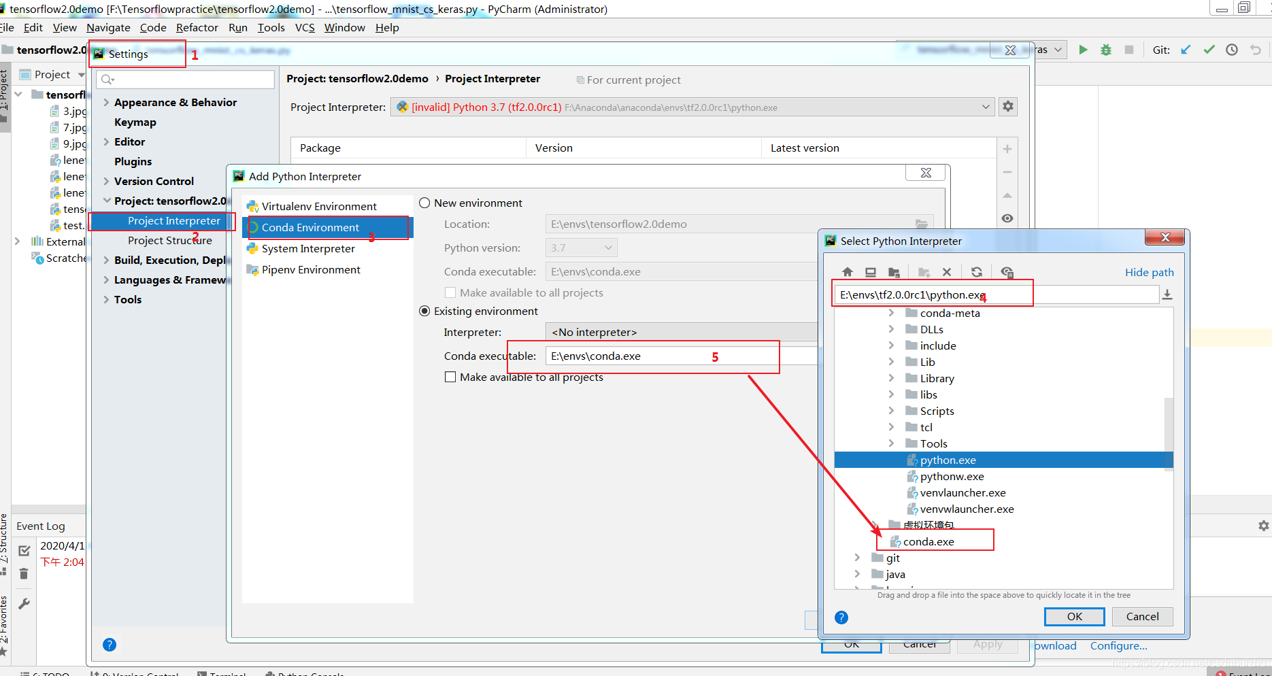Open the Refactor menu

[x=197, y=27]
